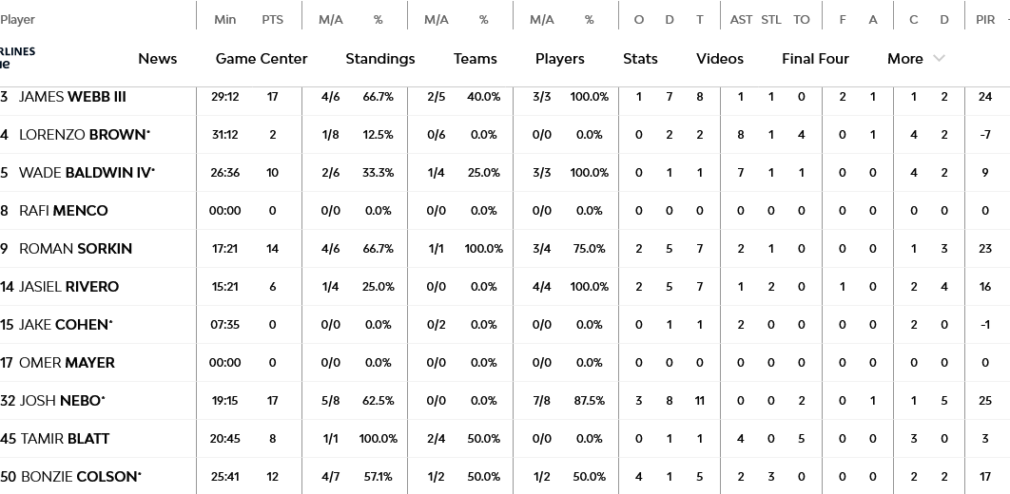
Task: Click the PIR column header
Action: (x=984, y=19)
